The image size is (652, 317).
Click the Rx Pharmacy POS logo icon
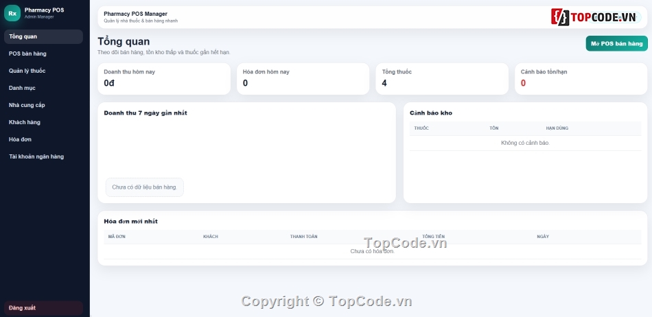point(12,13)
